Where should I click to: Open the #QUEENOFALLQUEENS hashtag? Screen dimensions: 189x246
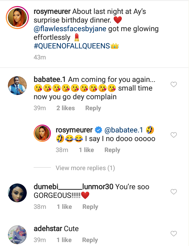(x=71, y=46)
